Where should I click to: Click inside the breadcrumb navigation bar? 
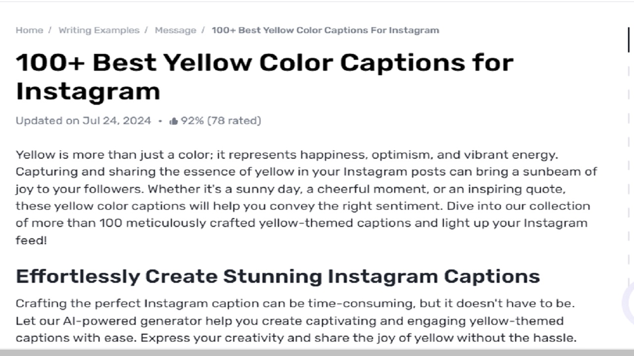pyautogui.click(x=228, y=30)
